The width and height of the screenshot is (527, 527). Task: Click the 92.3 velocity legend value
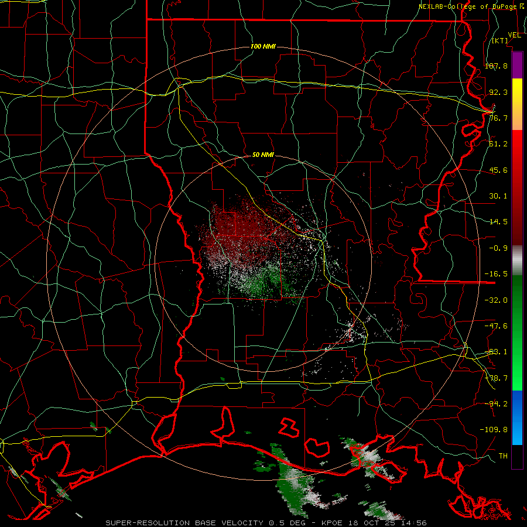coord(498,92)
